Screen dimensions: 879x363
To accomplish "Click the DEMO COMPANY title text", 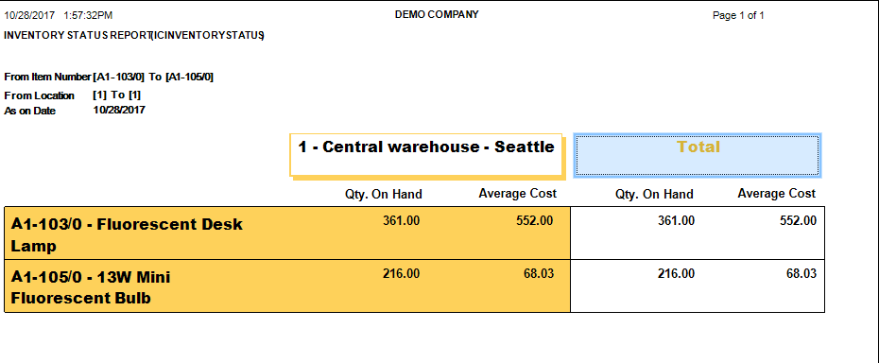I will [x=437, y=14].
